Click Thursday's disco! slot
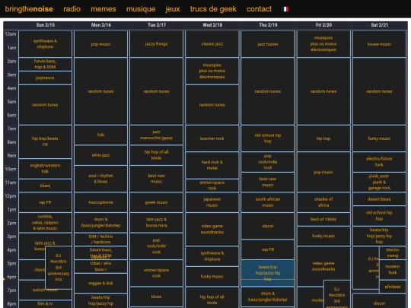The height and width of the screenshot is (308, 411). pyautogui.click(x=268, y=226)
